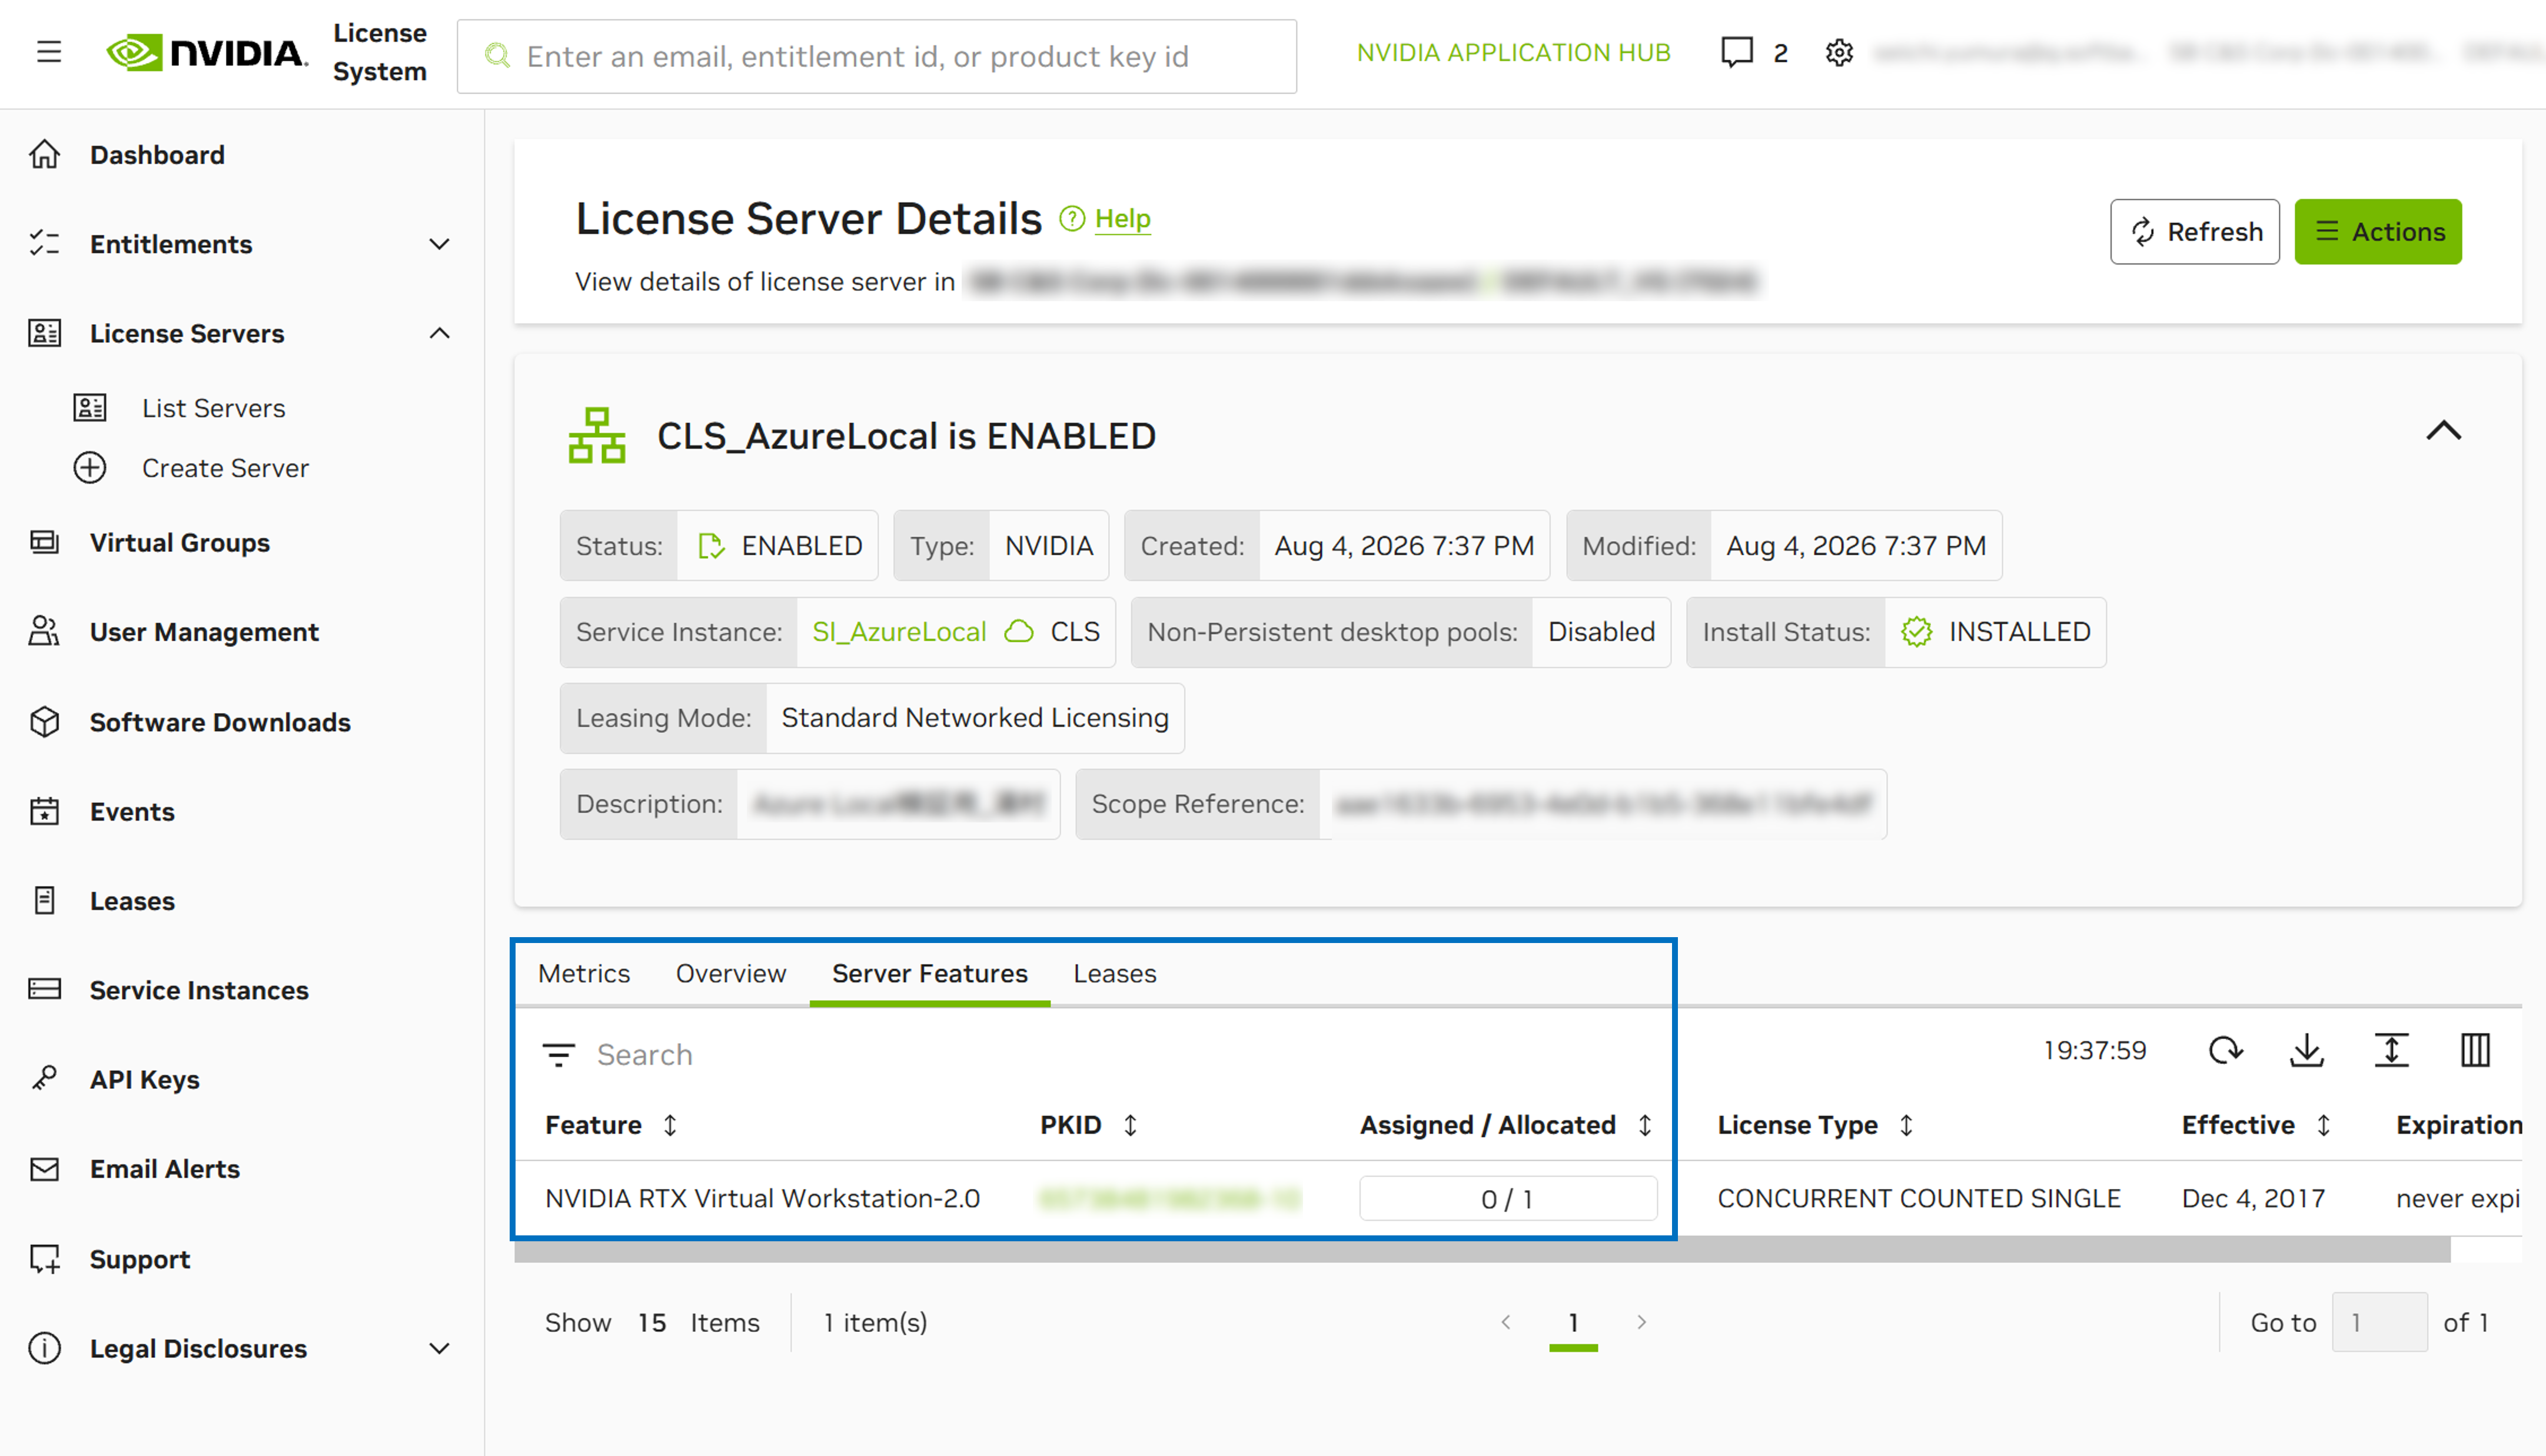The height and width of the screenshot is (1456, 2546).
Task: Open the Help link
Action: pos(1122,218)
